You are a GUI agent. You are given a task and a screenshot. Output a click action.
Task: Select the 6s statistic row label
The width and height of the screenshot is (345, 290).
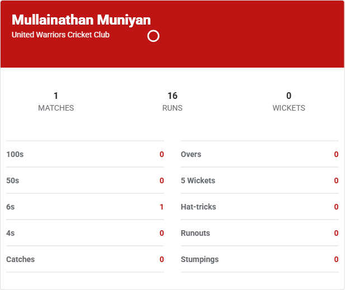pyautogui.click(x=11, y=207)
